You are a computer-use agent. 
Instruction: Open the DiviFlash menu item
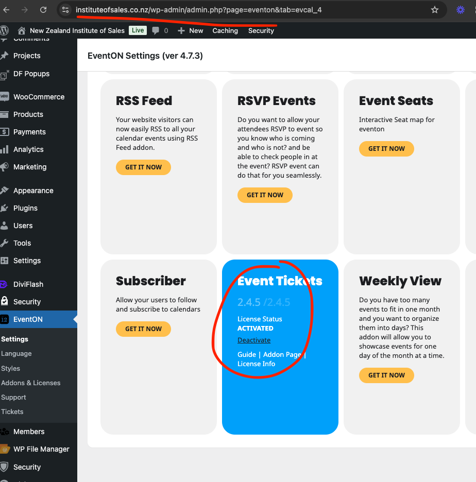point(28,284)
